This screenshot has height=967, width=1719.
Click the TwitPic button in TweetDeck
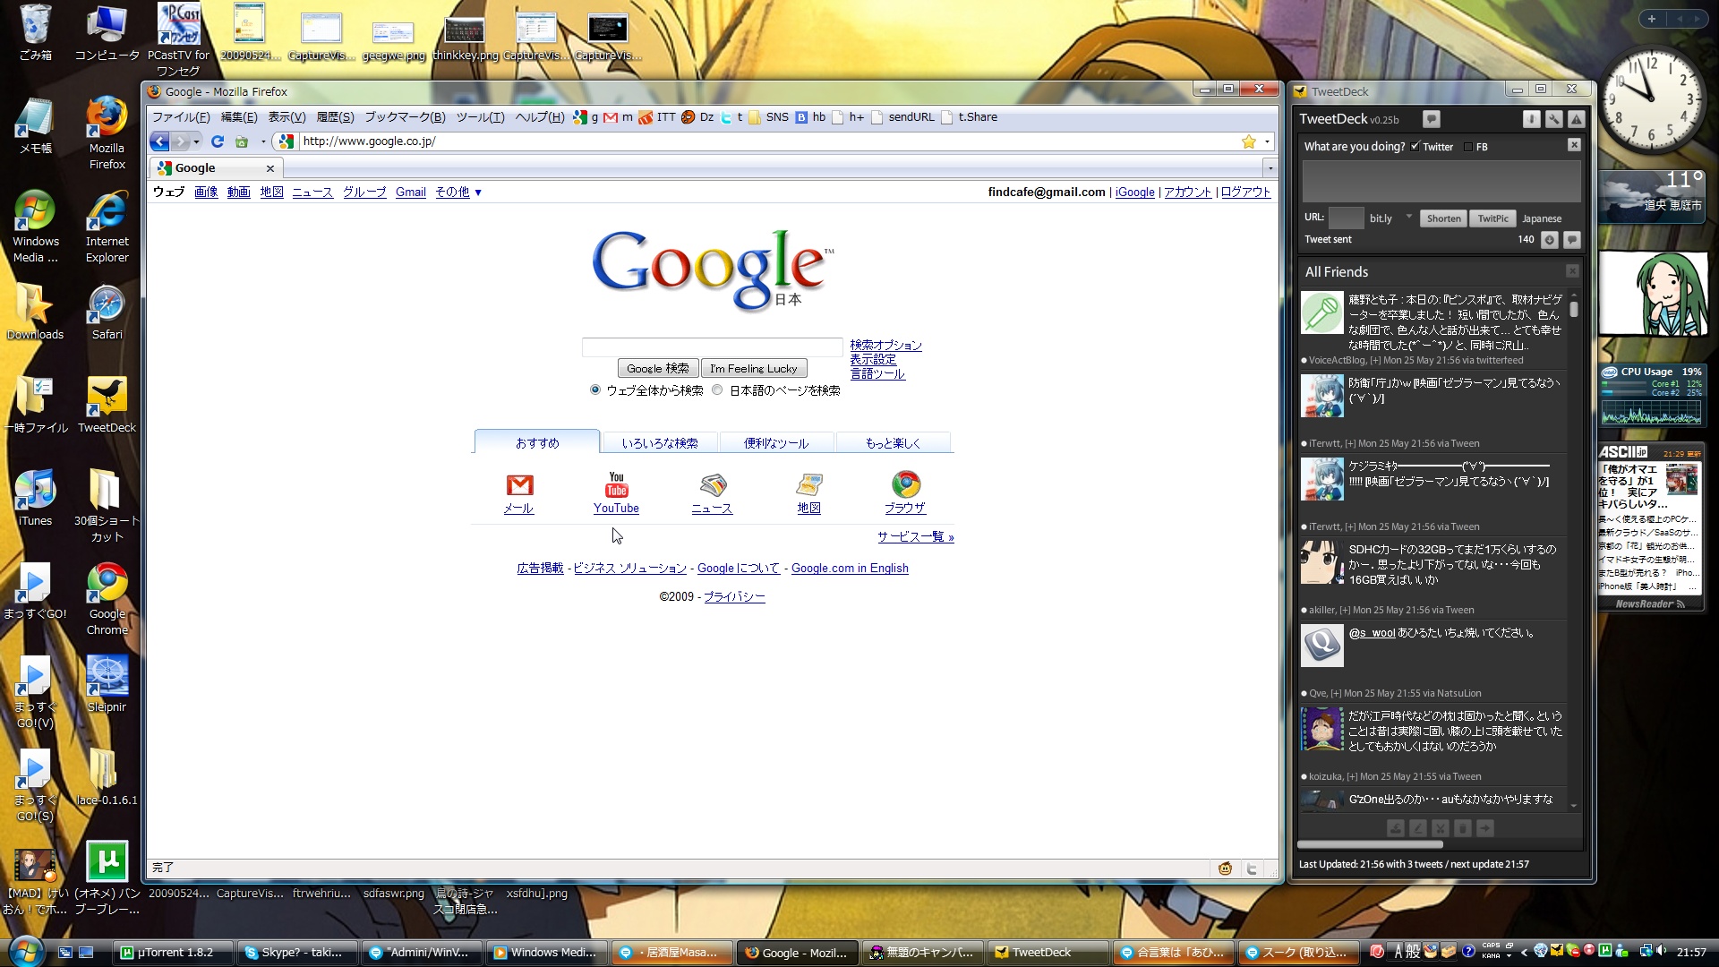(x=1492, y=218)
